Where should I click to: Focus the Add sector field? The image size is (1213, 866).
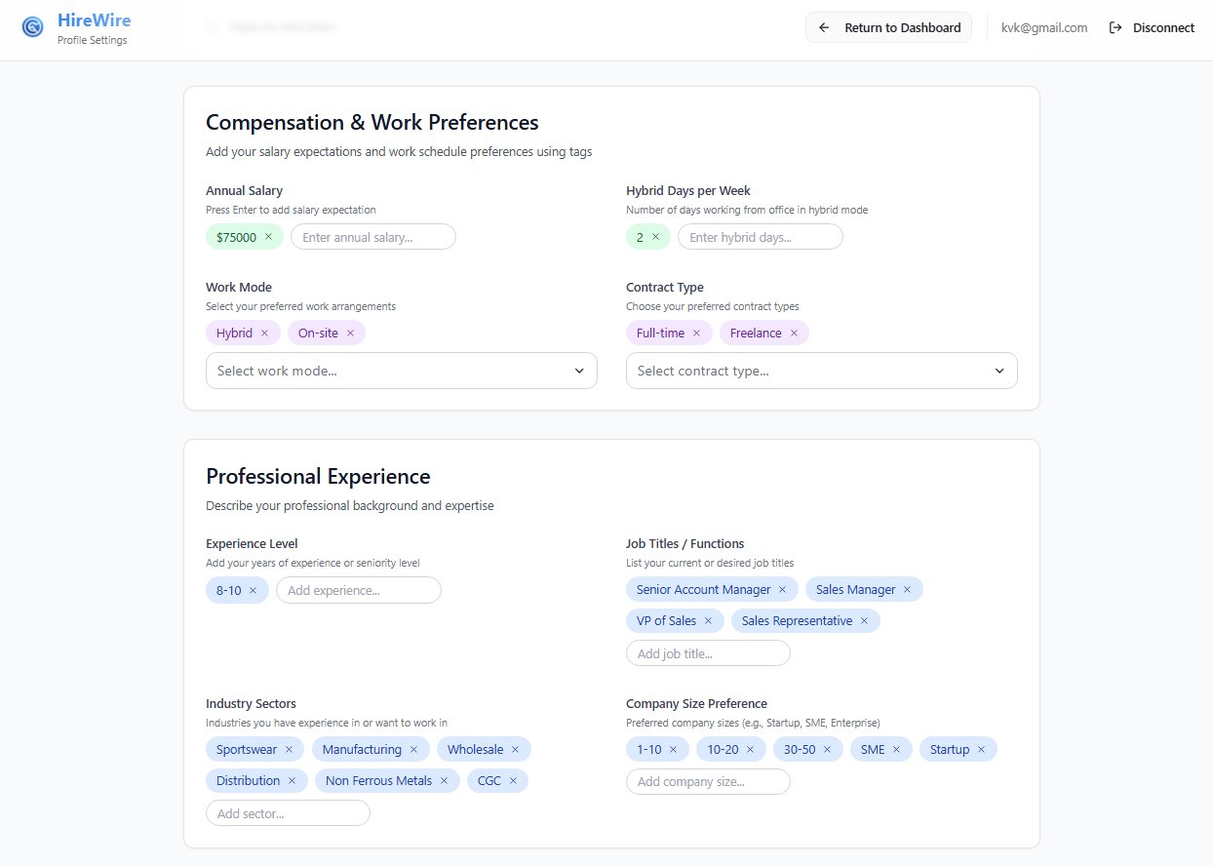(288, 813)
